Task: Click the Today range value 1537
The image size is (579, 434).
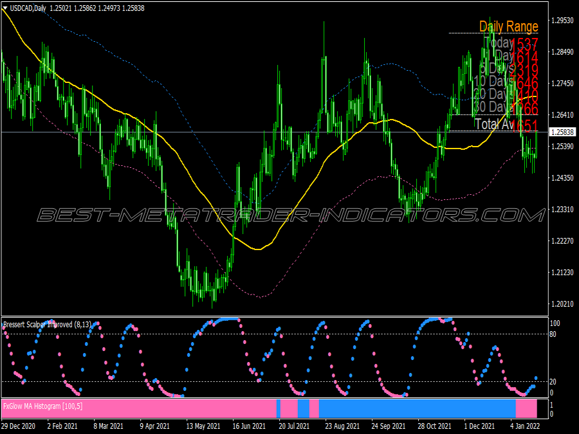Action: [x=525, y=44]
